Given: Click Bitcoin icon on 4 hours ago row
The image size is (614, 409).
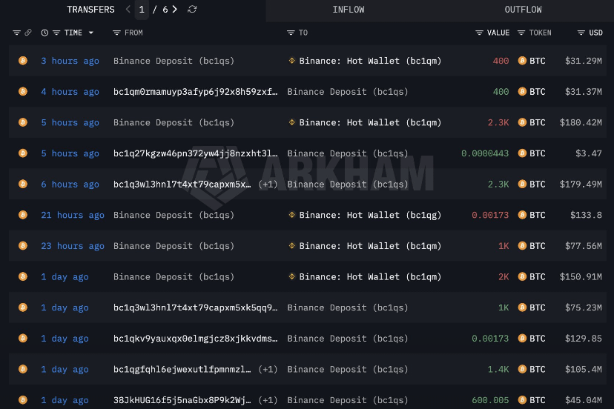Looking at the screenshot, I should click(x=23, y=92).
